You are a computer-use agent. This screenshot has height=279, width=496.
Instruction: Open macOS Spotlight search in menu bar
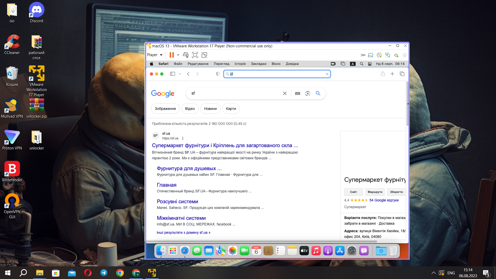pos(362,64)
